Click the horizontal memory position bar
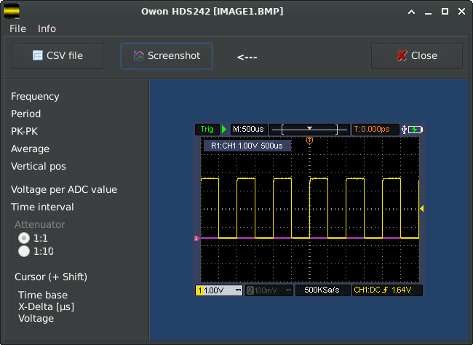 click(309, 129)
